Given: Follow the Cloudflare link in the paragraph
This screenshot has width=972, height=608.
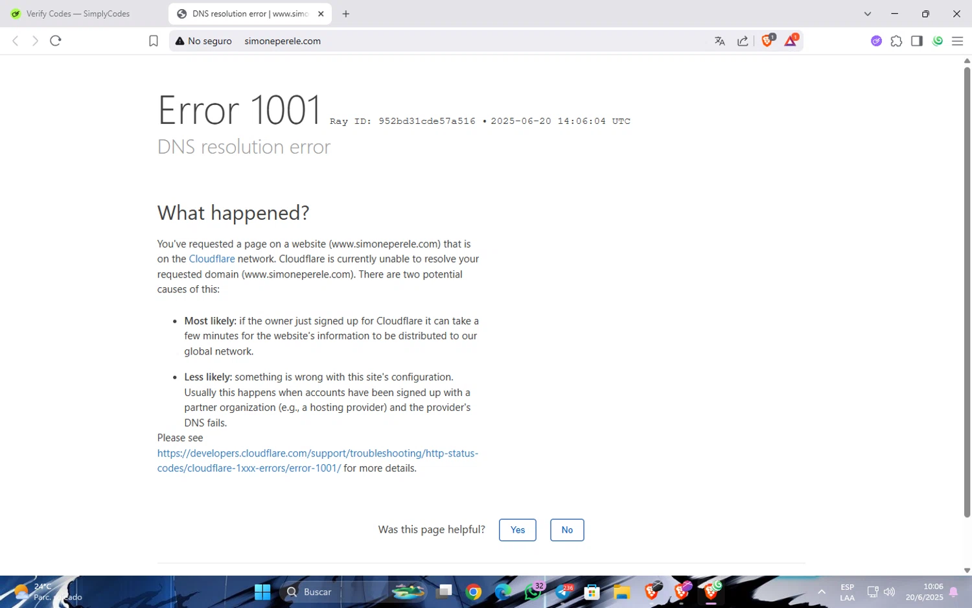Looking at the screenshot, I should click(212, 259).
